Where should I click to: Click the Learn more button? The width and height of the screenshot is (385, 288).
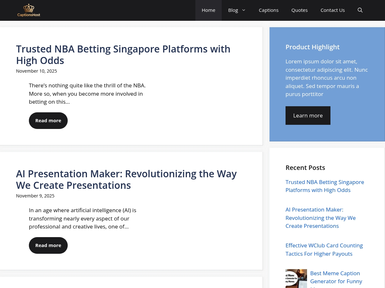coord(308,116)
